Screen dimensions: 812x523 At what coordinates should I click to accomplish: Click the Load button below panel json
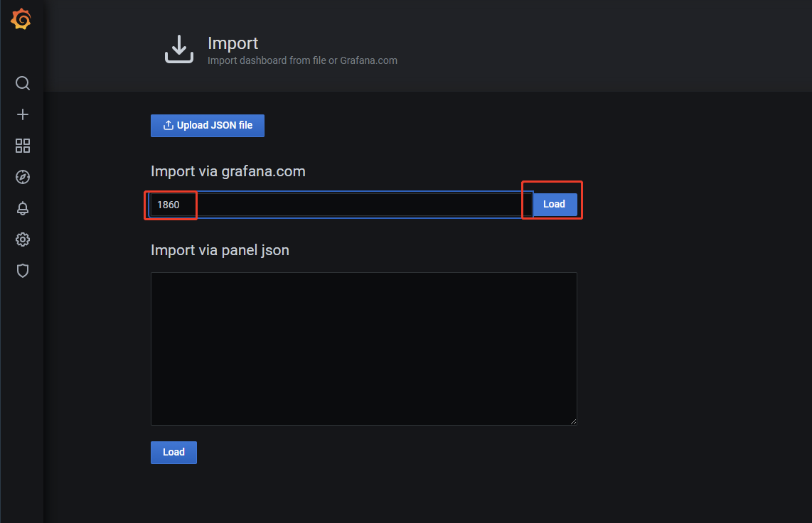click(x=173, y=453)
